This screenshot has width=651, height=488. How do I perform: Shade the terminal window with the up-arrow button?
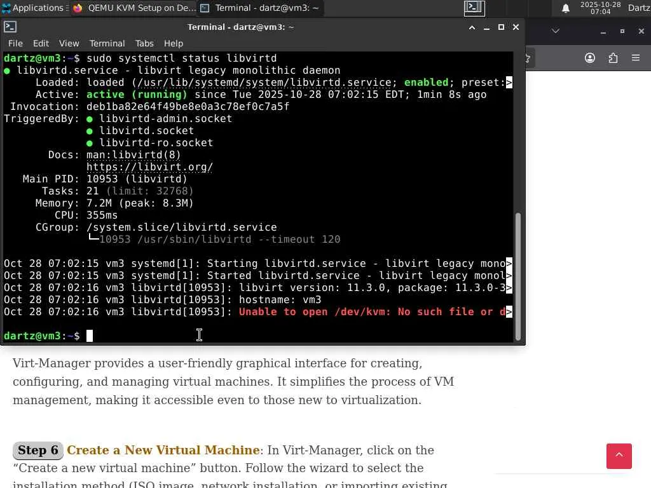pyautogui.click(x=472, y=27)
